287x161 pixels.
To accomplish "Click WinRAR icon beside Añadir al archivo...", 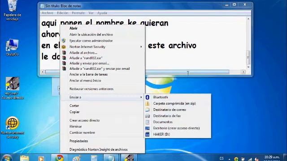I will tap(64, 53).
